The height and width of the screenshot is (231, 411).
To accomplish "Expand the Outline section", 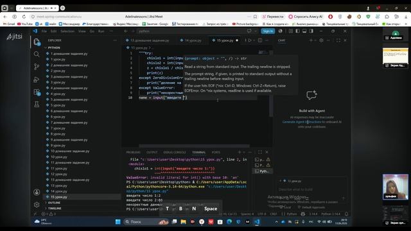I will pos(54,203).
